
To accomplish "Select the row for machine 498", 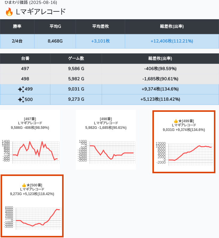I will (x=25, y=79).
